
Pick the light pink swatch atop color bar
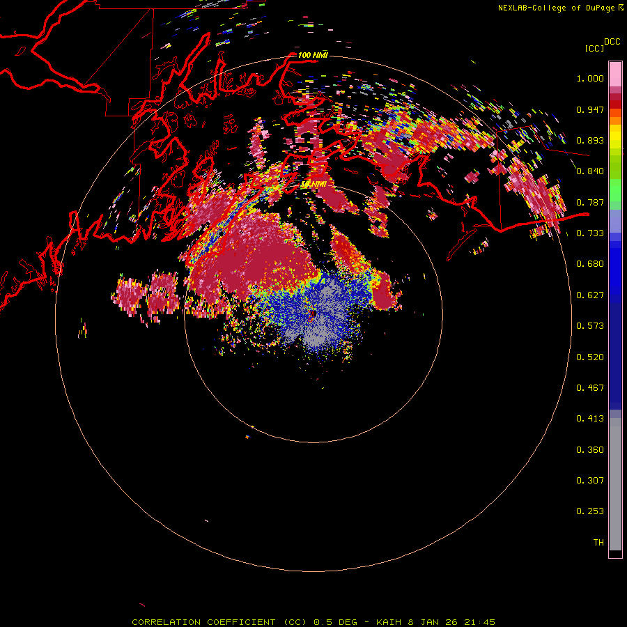coord(615,74)
